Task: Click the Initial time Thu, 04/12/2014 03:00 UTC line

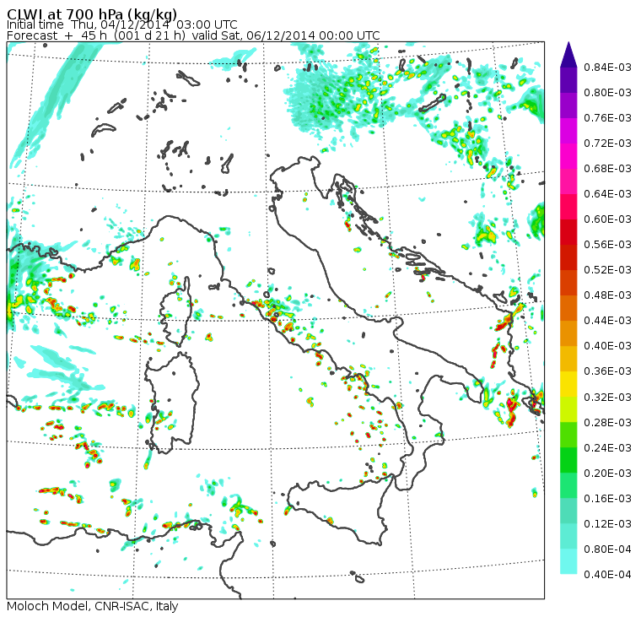Action: coord(121,25)
